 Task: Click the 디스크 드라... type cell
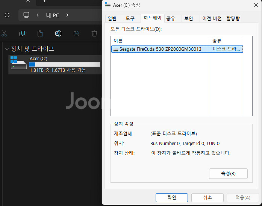(x=226, y=49)
